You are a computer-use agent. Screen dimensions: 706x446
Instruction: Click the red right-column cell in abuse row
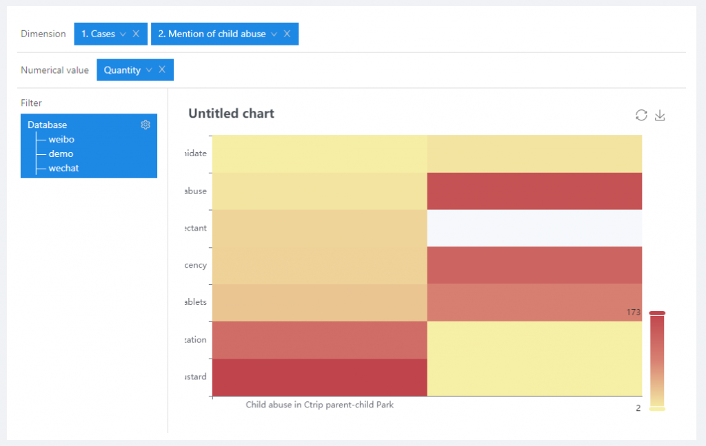534,191
